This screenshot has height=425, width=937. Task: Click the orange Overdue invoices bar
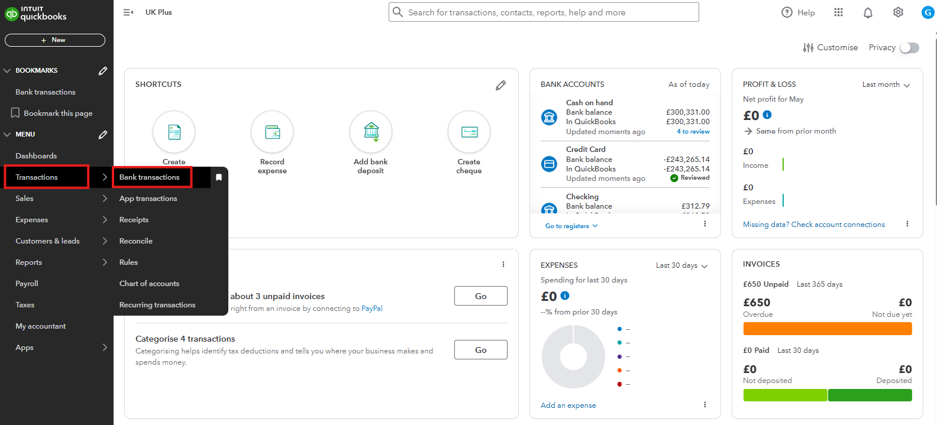[x=828, y=329]
